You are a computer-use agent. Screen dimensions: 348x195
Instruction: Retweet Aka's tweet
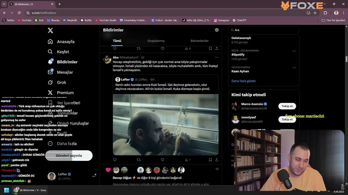tap(139, 160)
